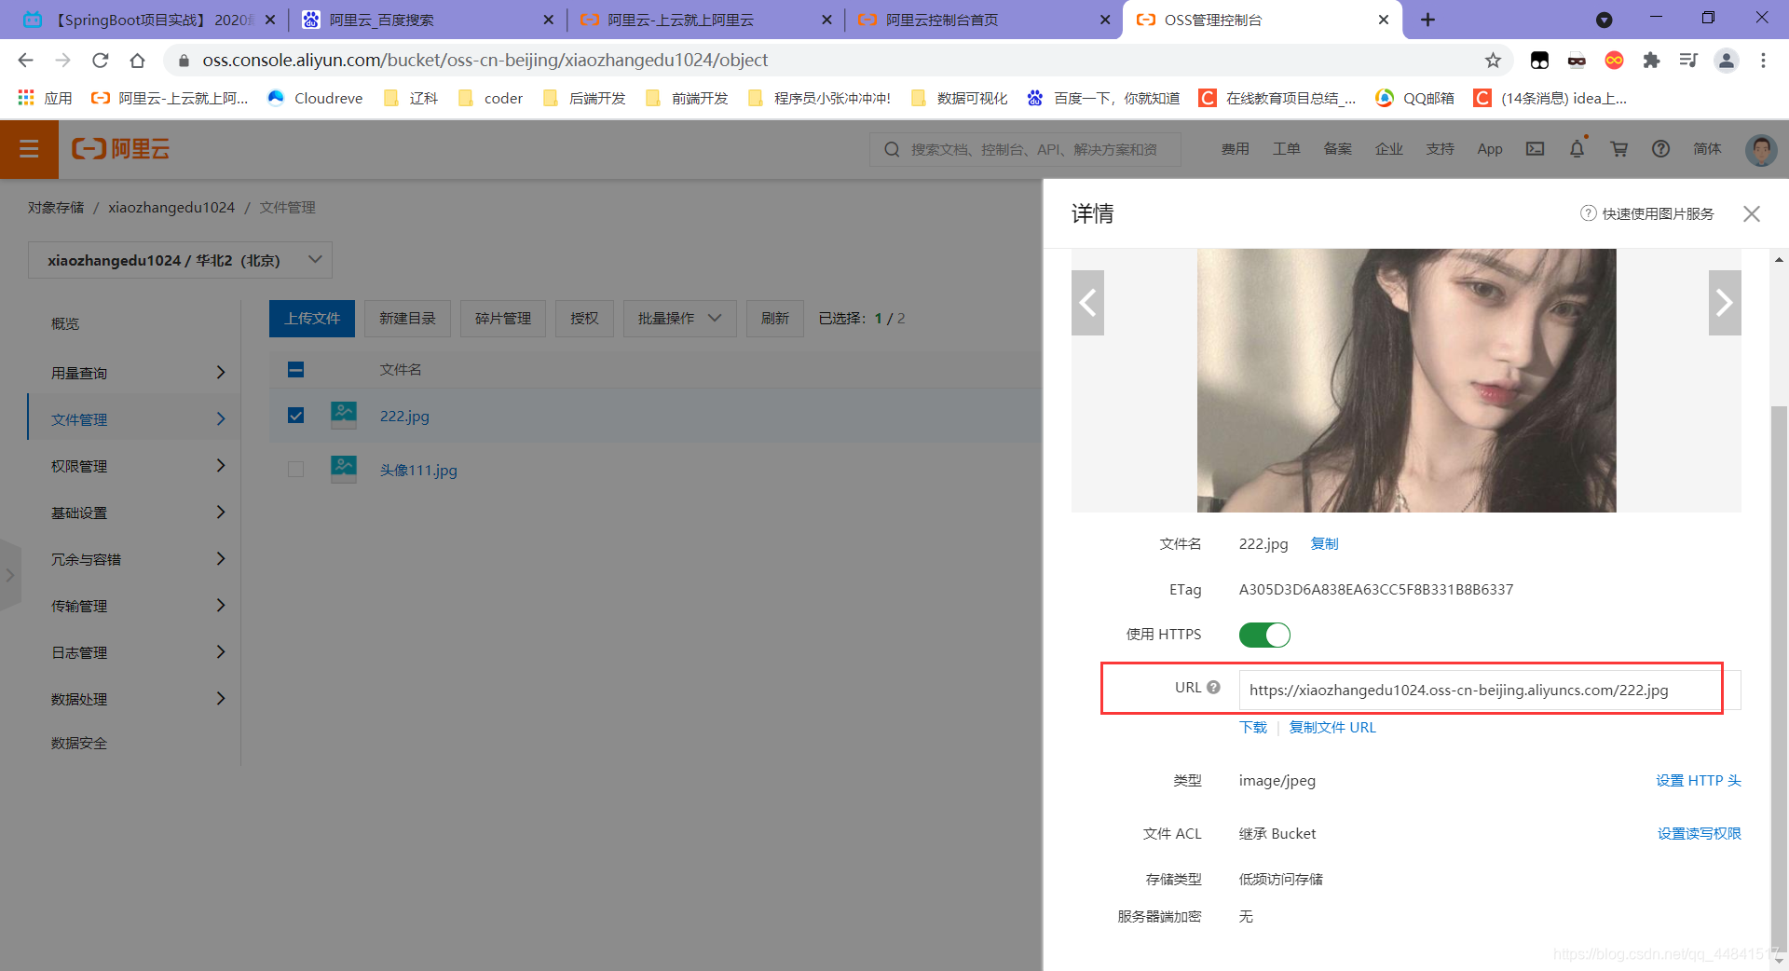This screenshot has width=1789, height=971.
Task: Click the 授权 button
Action: point(584,319)
